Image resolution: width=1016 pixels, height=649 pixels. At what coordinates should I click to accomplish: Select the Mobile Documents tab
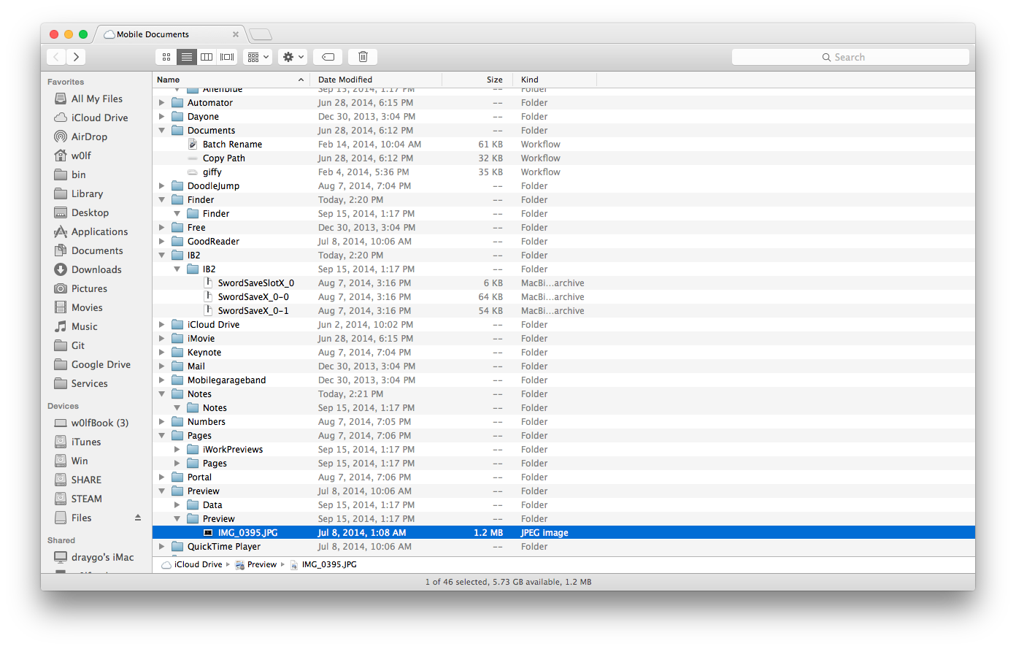point(153,34)
